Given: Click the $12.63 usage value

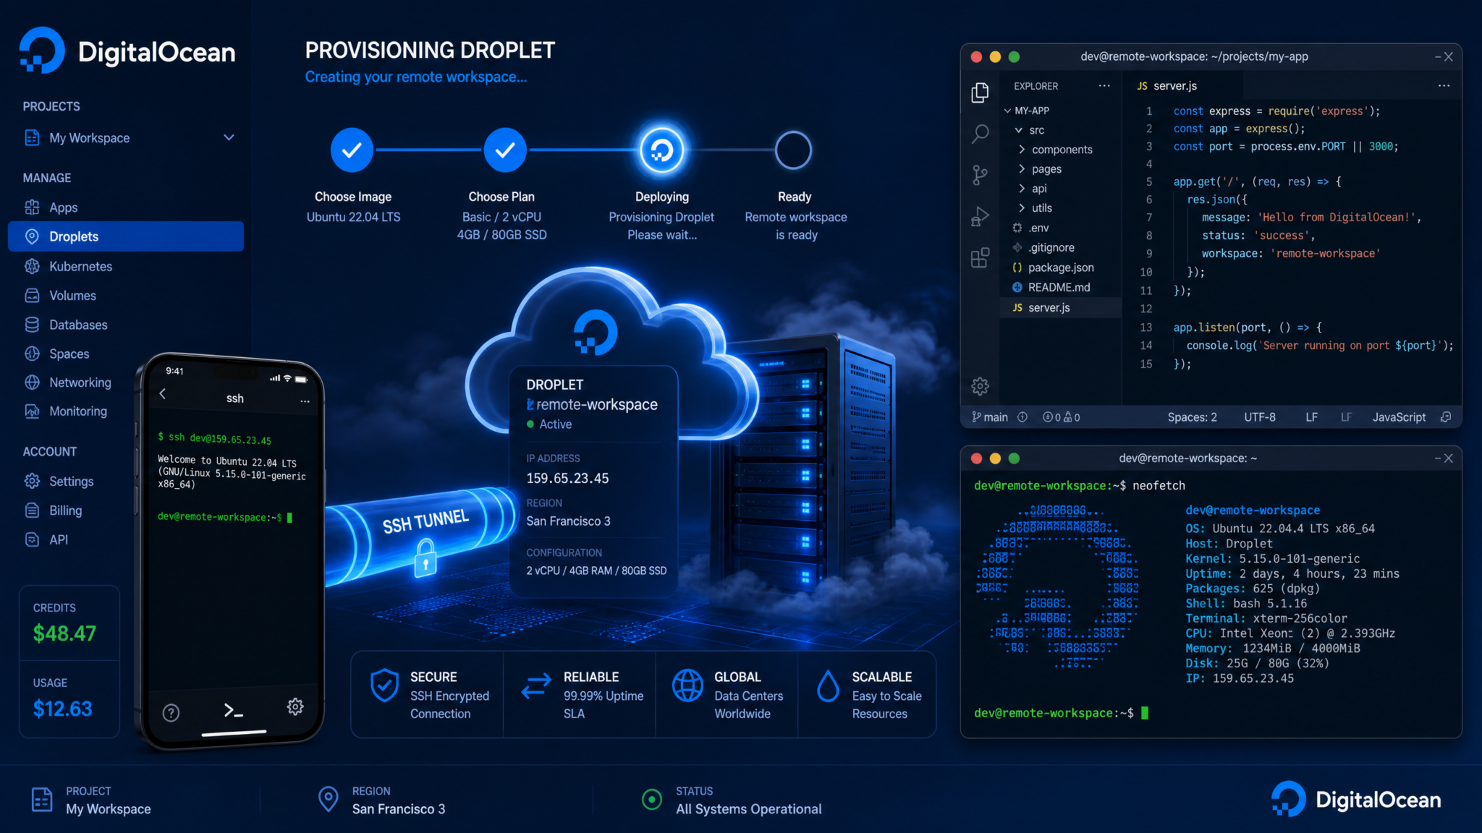Looking at the screenshot, I should [x=63, y=709].
